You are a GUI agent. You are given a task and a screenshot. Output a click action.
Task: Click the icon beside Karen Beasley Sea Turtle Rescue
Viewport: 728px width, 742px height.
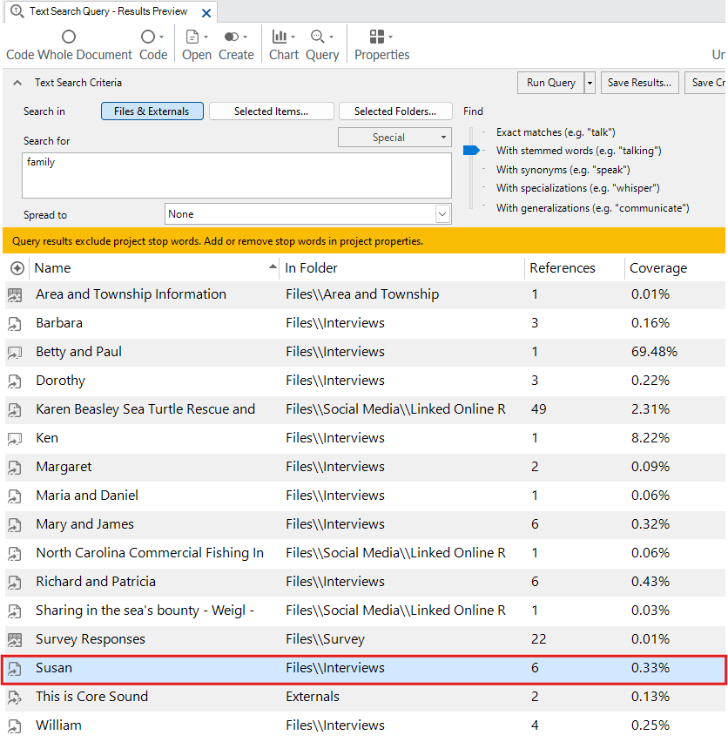tap(15, 410)
